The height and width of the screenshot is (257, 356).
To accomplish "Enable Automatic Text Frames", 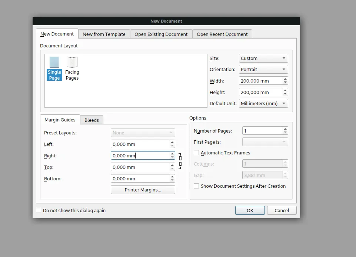I will point(196,153).
